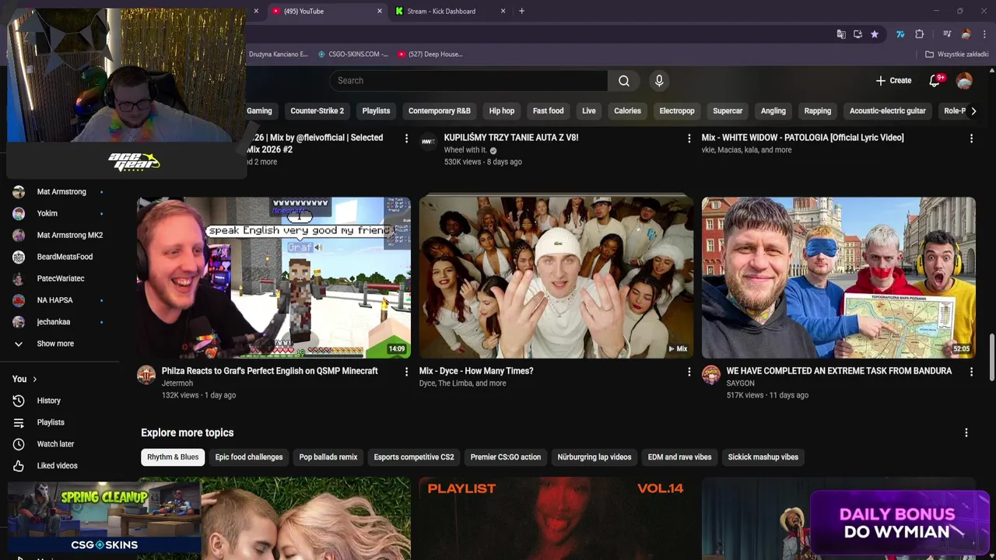This screenshot has width=996, height=560.
Task: Play the Dyce How Many Times thumbnail
Action: tap(556, 278)
